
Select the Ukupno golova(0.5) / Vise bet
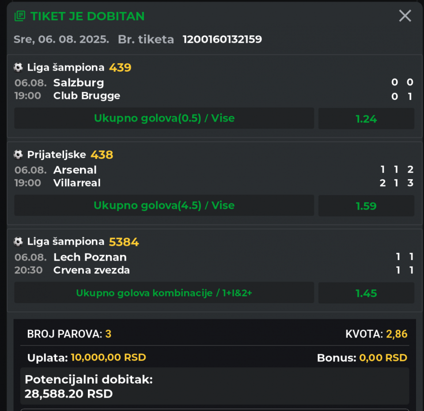pyautogui.click(x=164, y=118)
